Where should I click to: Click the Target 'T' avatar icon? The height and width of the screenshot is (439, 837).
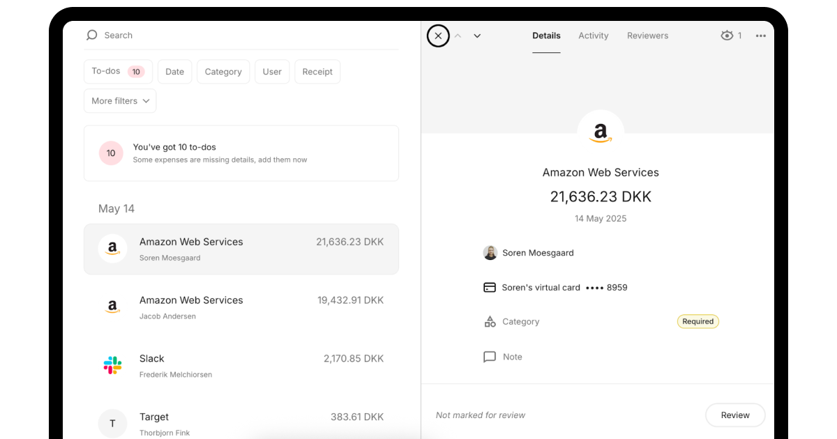pyautogui.click(x=112, y=424)
